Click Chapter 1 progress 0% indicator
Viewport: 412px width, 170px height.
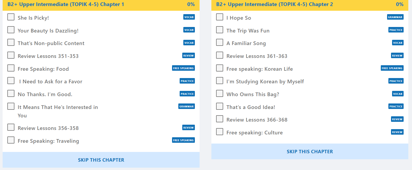(191, 4)
